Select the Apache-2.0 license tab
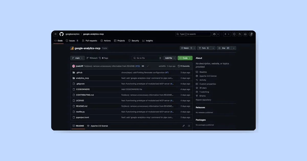Screen dimensions: 307x161 point(97,126)
